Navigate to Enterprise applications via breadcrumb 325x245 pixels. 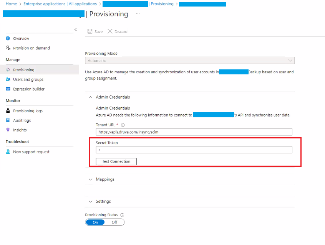[x=44, y=4]
